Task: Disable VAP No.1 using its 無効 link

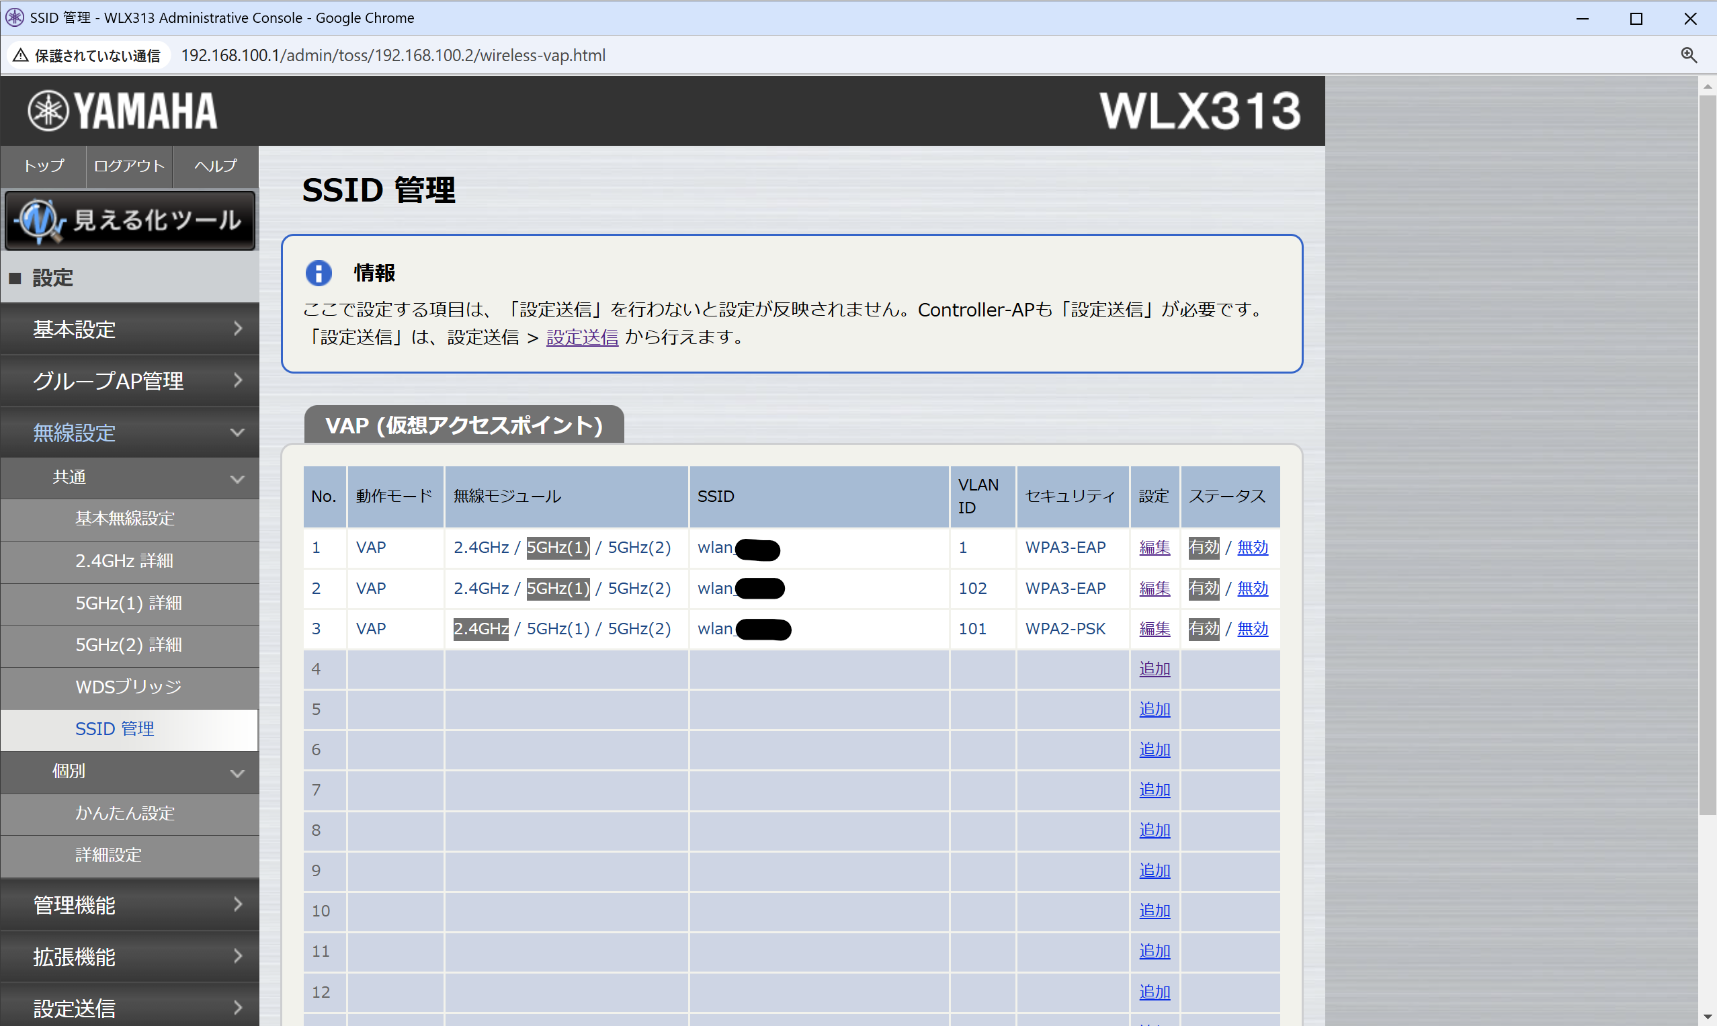Action: 1251,548
